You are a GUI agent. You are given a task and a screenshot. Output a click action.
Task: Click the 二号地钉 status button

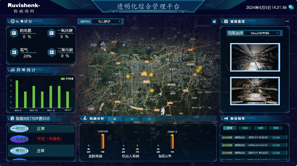point(19,151)
